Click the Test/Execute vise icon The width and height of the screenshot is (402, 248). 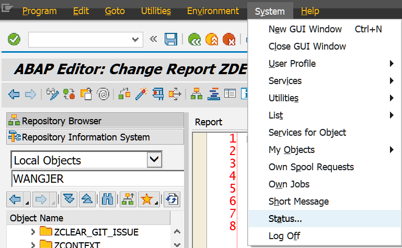click(x=158, y=94)
